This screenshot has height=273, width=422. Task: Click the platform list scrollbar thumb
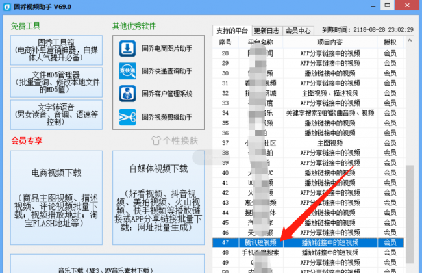(x=410, y=214)
